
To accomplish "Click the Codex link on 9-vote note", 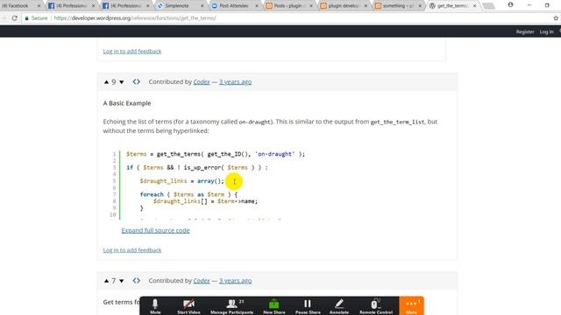I will click(202, 81).
